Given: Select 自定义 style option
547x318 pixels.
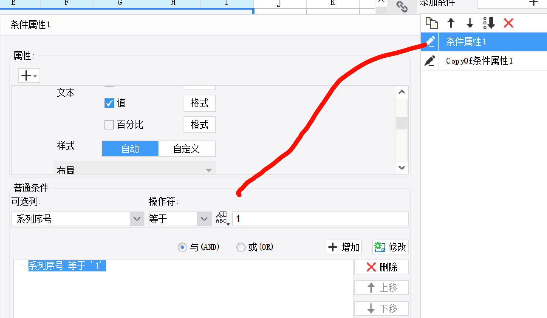Looking at the screenshot, I should tap(187, 149).
